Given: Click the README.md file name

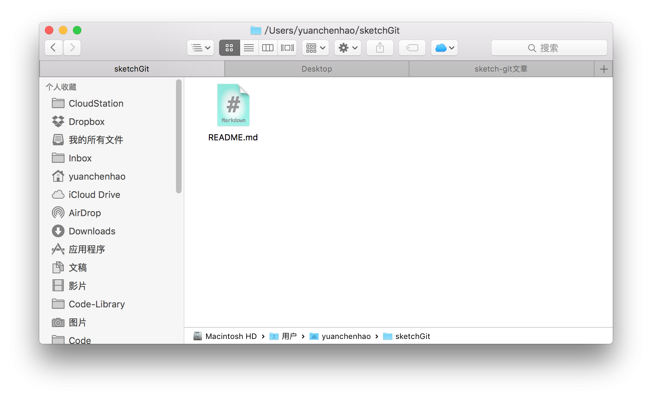Looking at the screenshot, I should (x=233, y=138).
